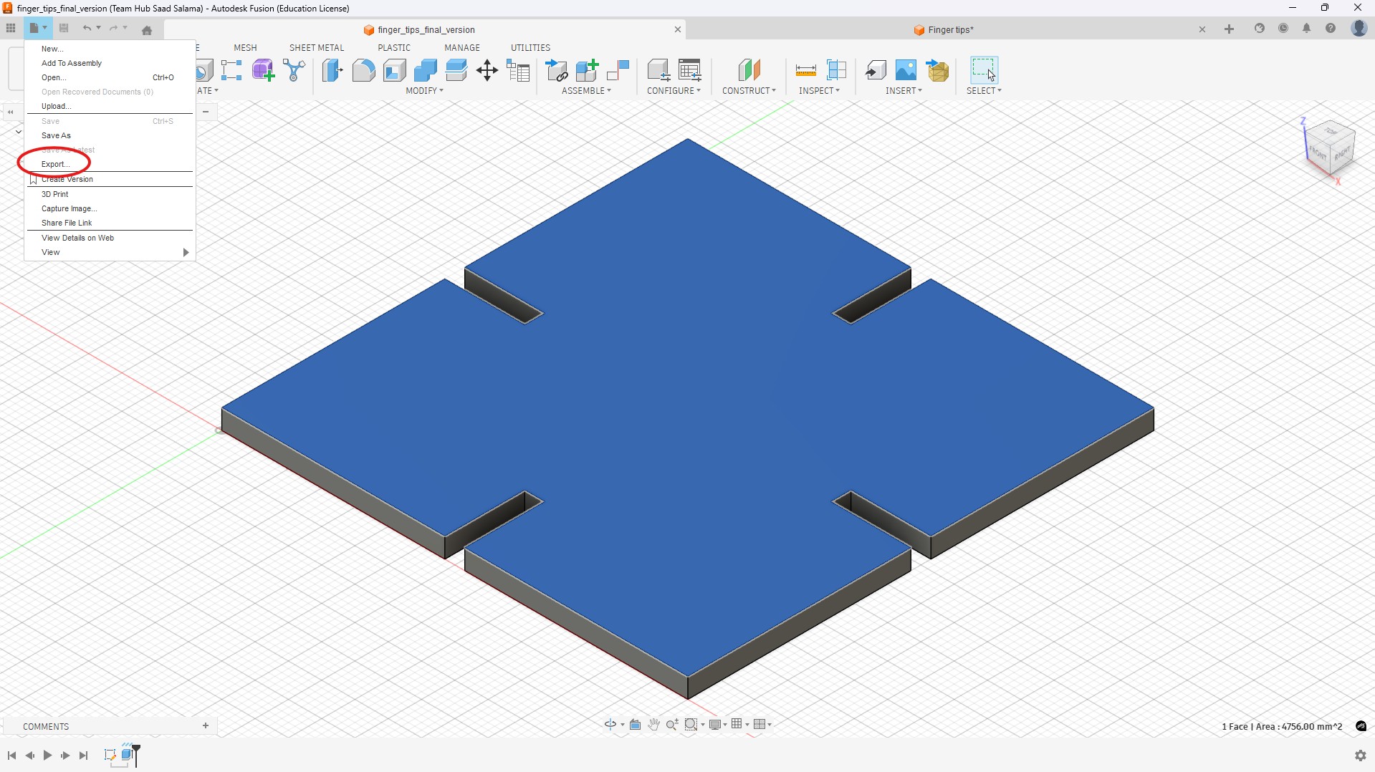This screenshot has width=1375, height=772.
Task: Click the Save disk icon in toolbar
Action: coord(64,29)
